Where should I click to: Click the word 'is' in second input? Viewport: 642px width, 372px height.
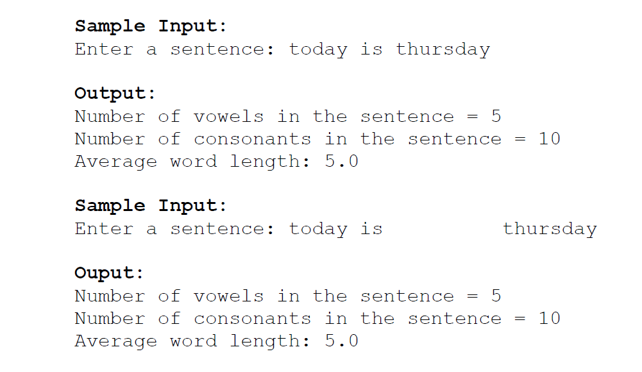(371, 228)
